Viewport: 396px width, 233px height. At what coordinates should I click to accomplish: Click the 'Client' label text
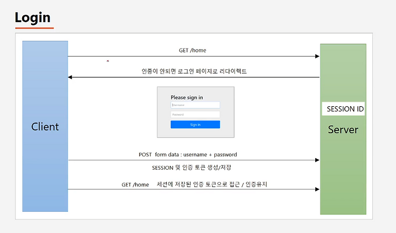45,127
